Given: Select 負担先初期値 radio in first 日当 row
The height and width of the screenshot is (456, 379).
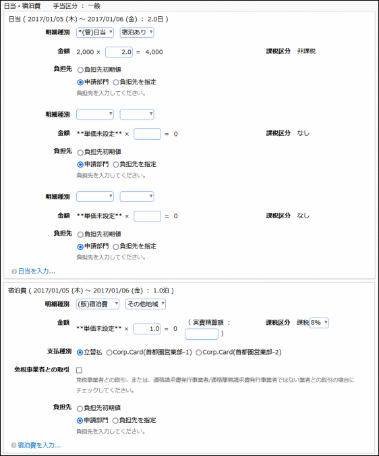Looking at the screenshot, I should coord(80,70).
